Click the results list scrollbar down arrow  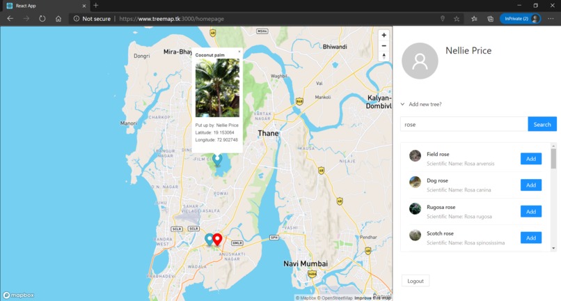click(553, 248)
